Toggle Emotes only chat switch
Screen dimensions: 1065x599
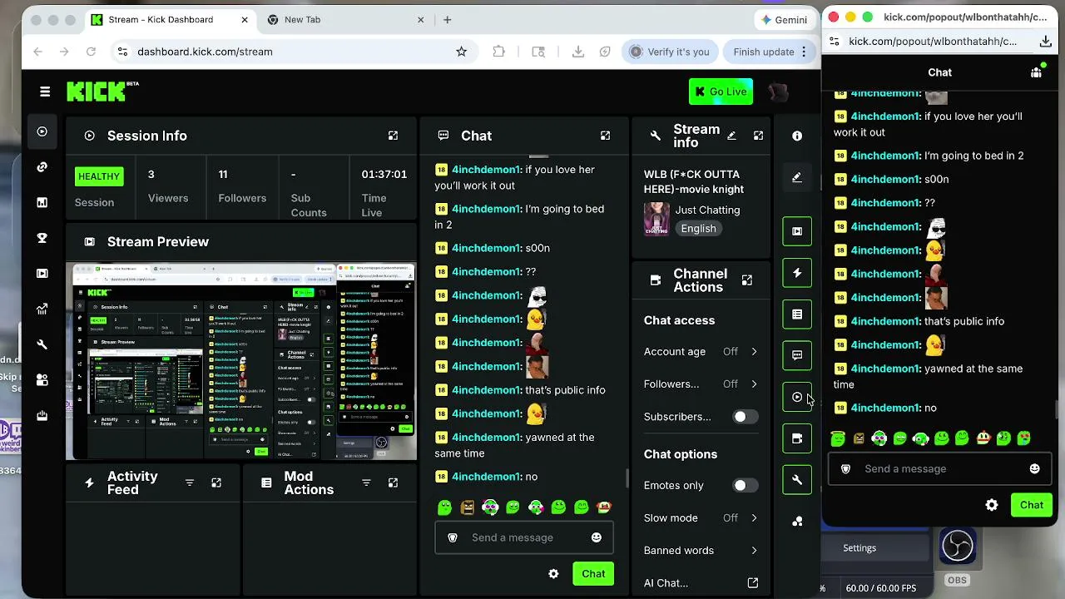click(x=745, y=485)
